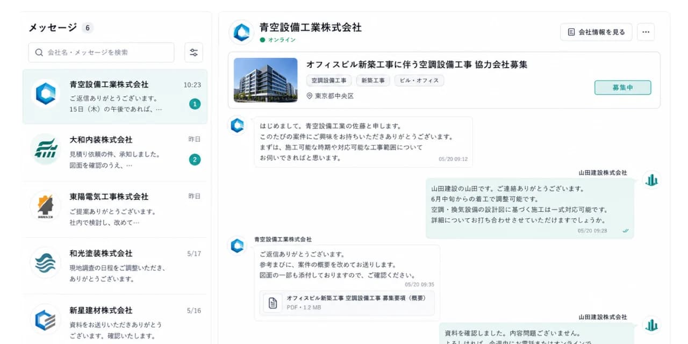Image resolution: width=688 pixels, height=344 pixels.
Task: Open the message filter settings icon
Action: point(193,53)
